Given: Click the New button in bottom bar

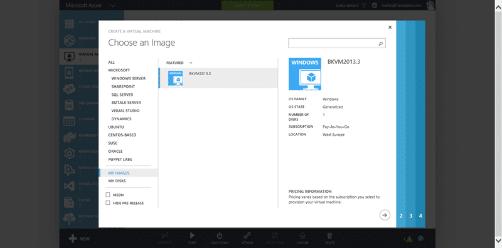Looking at the screenshot, I should pos(80,239).
